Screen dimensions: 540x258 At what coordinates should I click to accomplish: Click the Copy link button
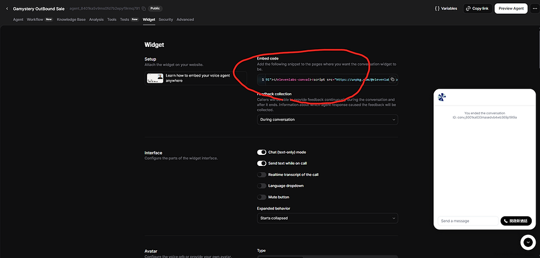point(477,9)
